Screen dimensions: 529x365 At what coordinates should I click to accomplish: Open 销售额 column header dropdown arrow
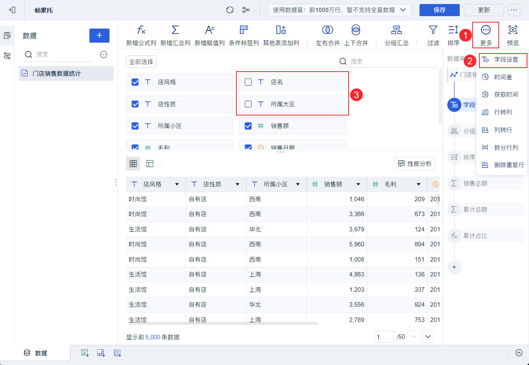click(358, 184)
